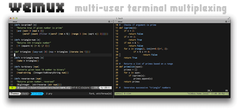Viewport: 239px width, 110px height.
Task: Click the 'Integer/toBinaryString num' expression
Action: pyautogui.click(x=50, y=73)
